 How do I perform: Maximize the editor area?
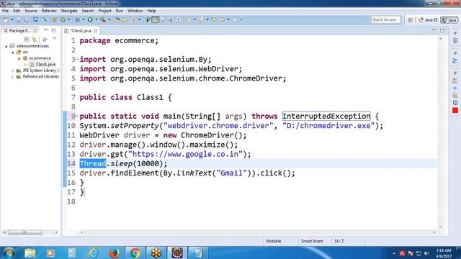click(x=442, y=30)
